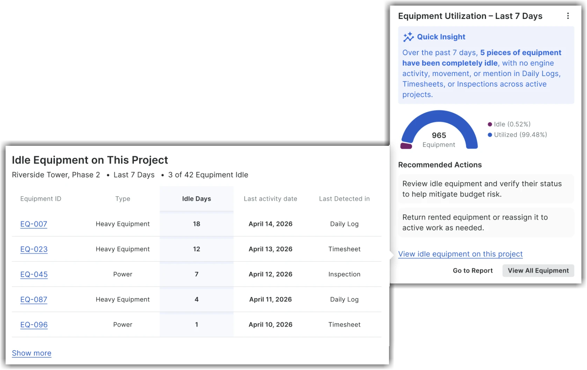587x370 pixels.
Task: Open equipment link EQ-087
Action: pos(34,300)
